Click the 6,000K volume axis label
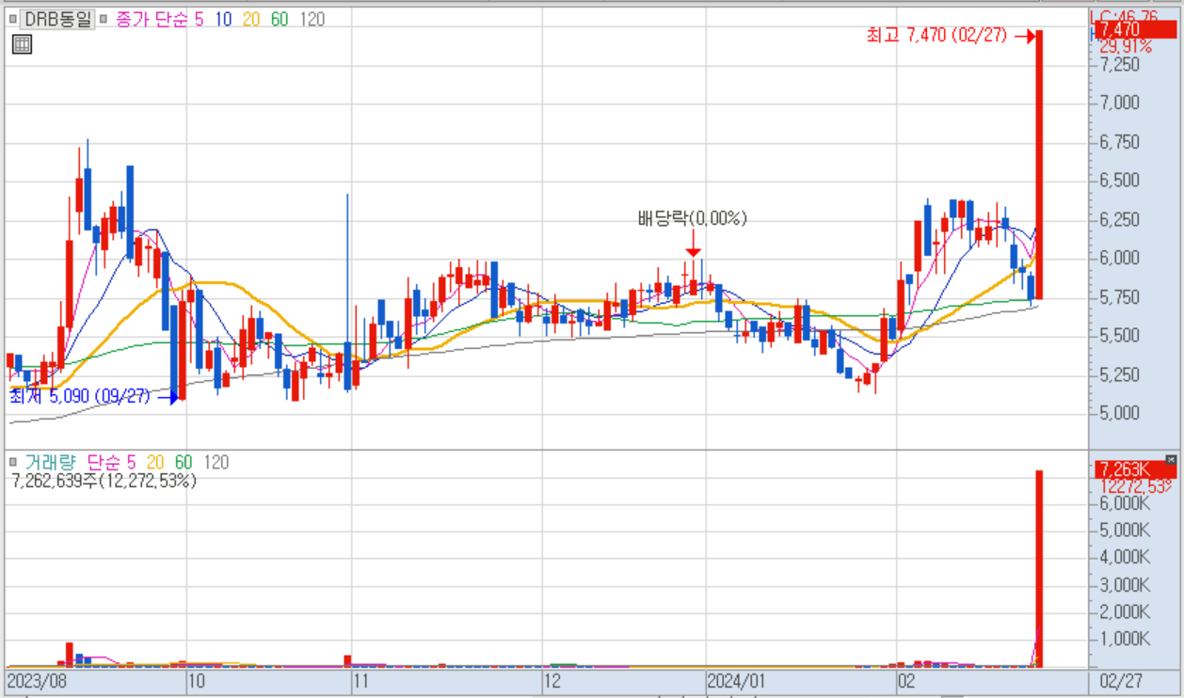The image size is (1184, 698). click(1124, 503)
